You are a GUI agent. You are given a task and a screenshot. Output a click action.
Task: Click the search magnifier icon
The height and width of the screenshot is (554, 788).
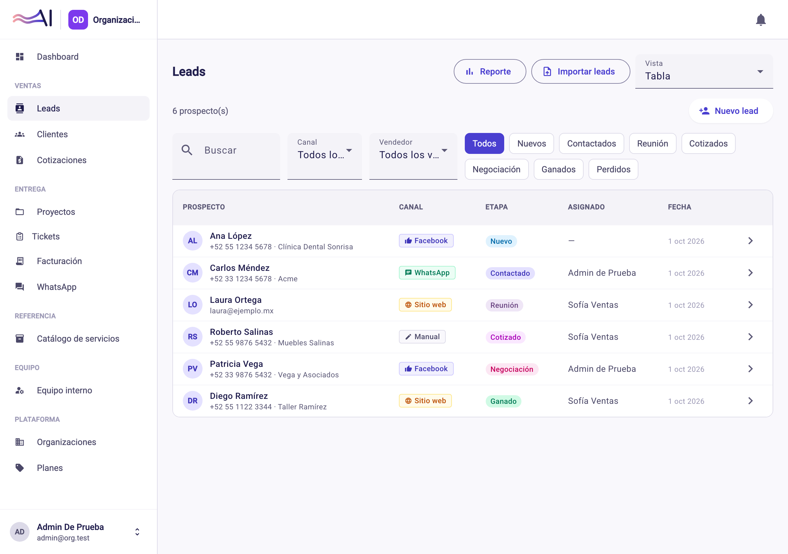187,150
